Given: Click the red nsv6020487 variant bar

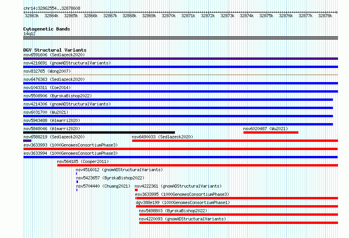Looking at the screenshot, I should click(271, 132).
